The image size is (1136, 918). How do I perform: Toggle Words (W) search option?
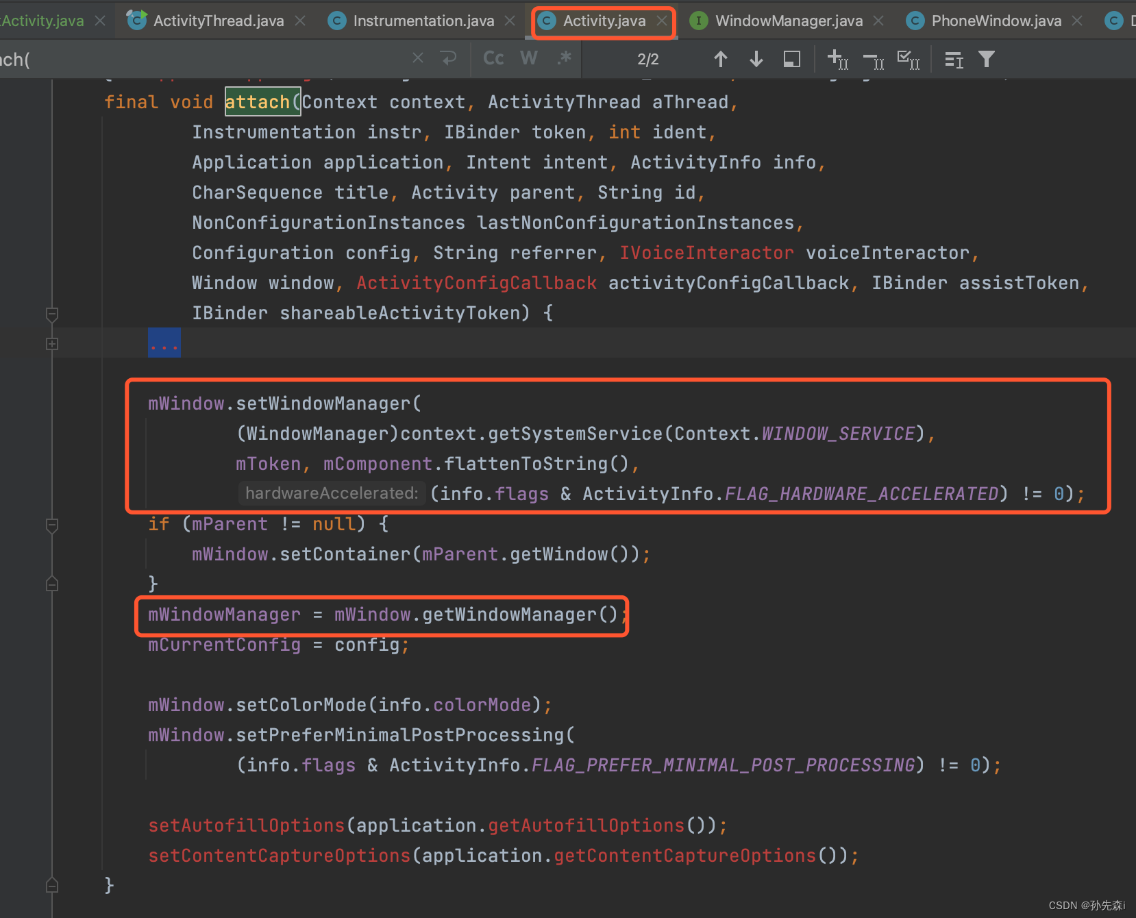point(529,59)
